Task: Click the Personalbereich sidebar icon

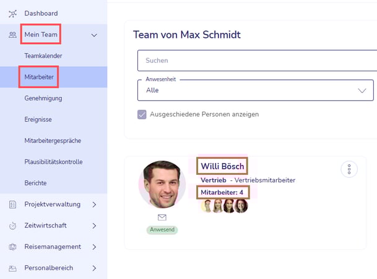Action: point(12,268)
